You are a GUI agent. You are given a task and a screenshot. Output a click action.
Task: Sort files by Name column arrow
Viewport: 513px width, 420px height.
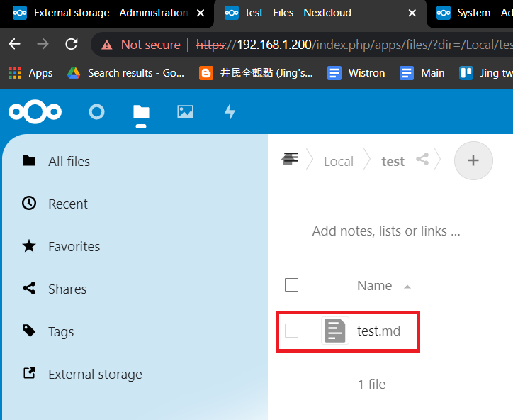(407, 287)
